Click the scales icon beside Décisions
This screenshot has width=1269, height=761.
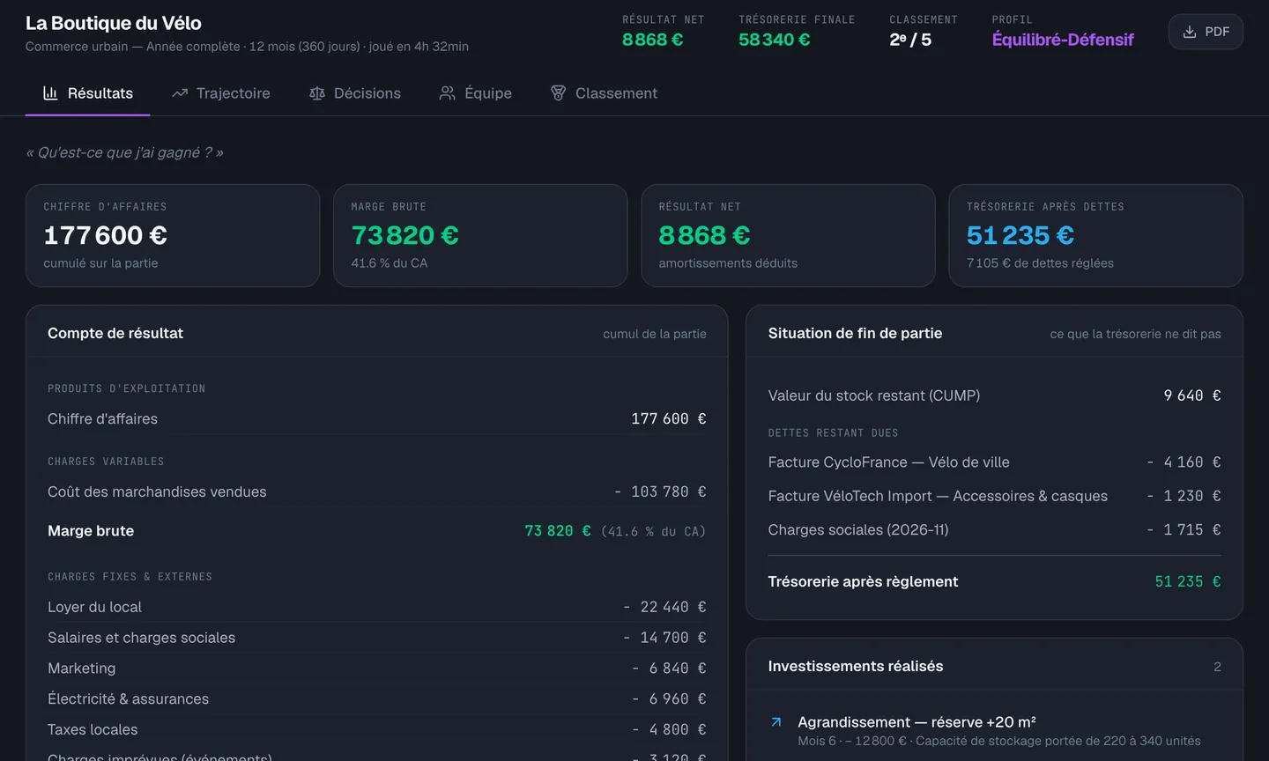[x=317, y=93]
